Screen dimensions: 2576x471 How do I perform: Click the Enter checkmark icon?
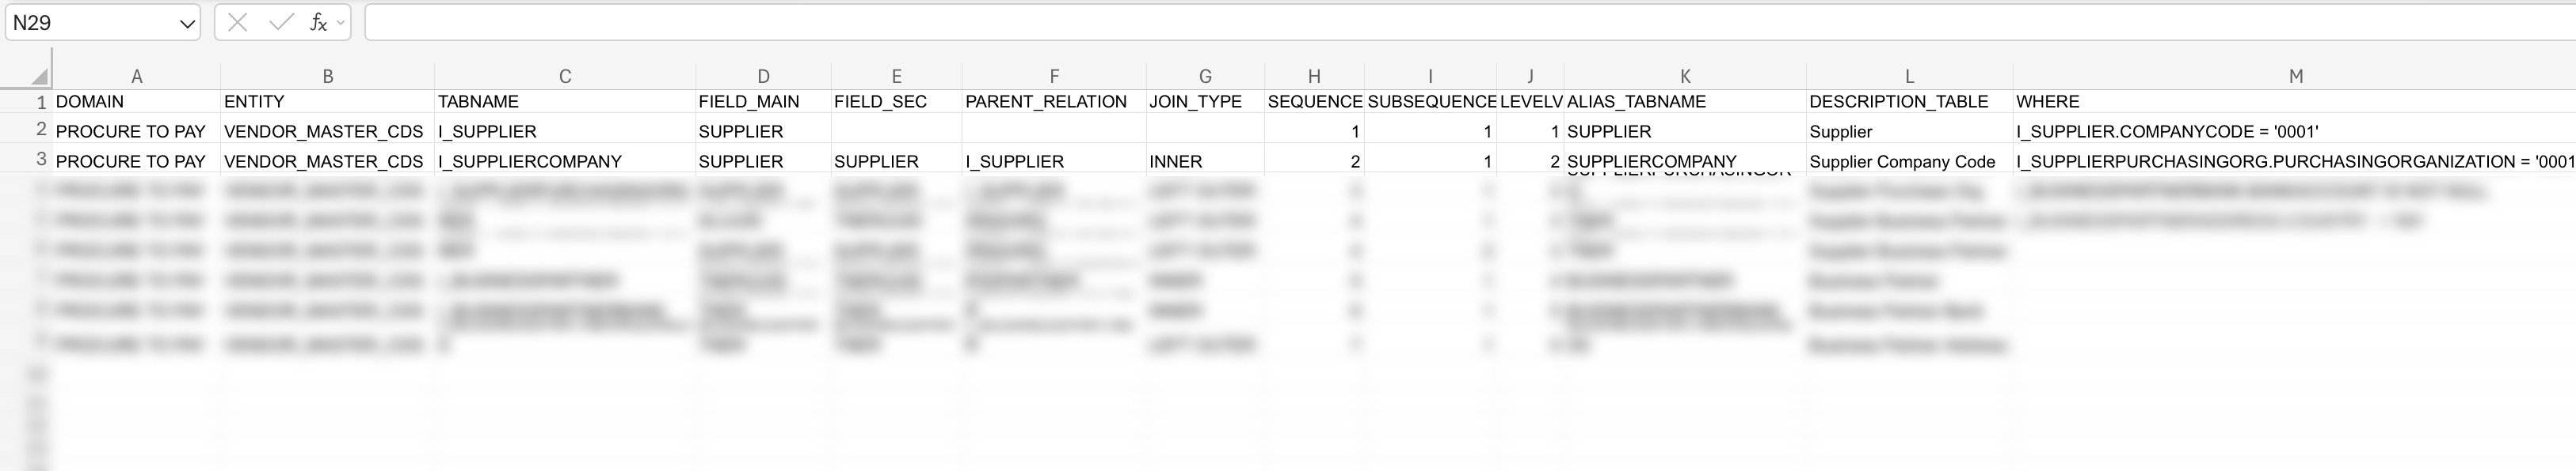tap(281, 23)
